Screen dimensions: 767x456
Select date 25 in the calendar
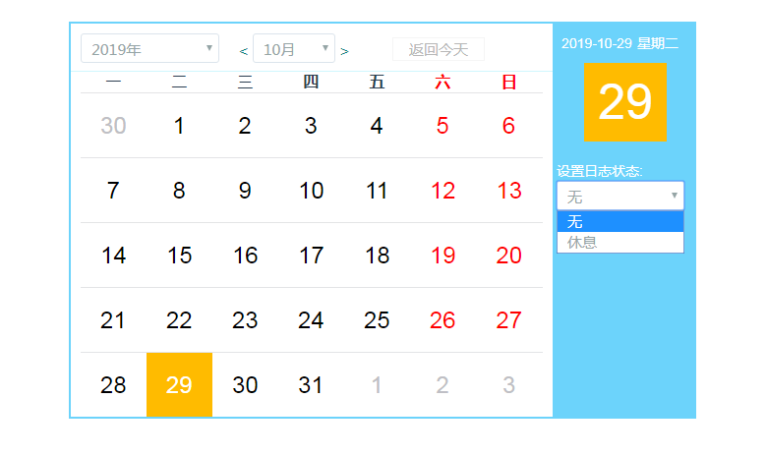click(x=377, y=320)
